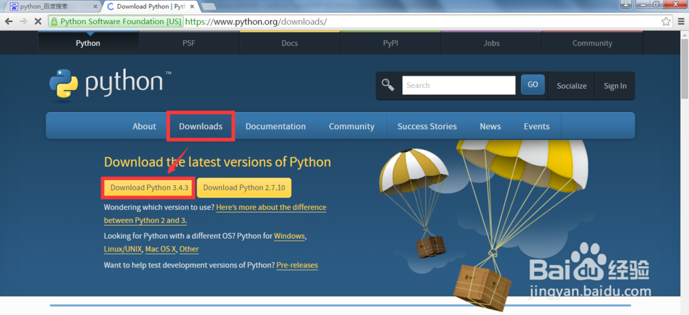The width and height of the screenshot is (689, 315).
Task: Click Download Python 3.4.3 button
Action: point(149,188)
